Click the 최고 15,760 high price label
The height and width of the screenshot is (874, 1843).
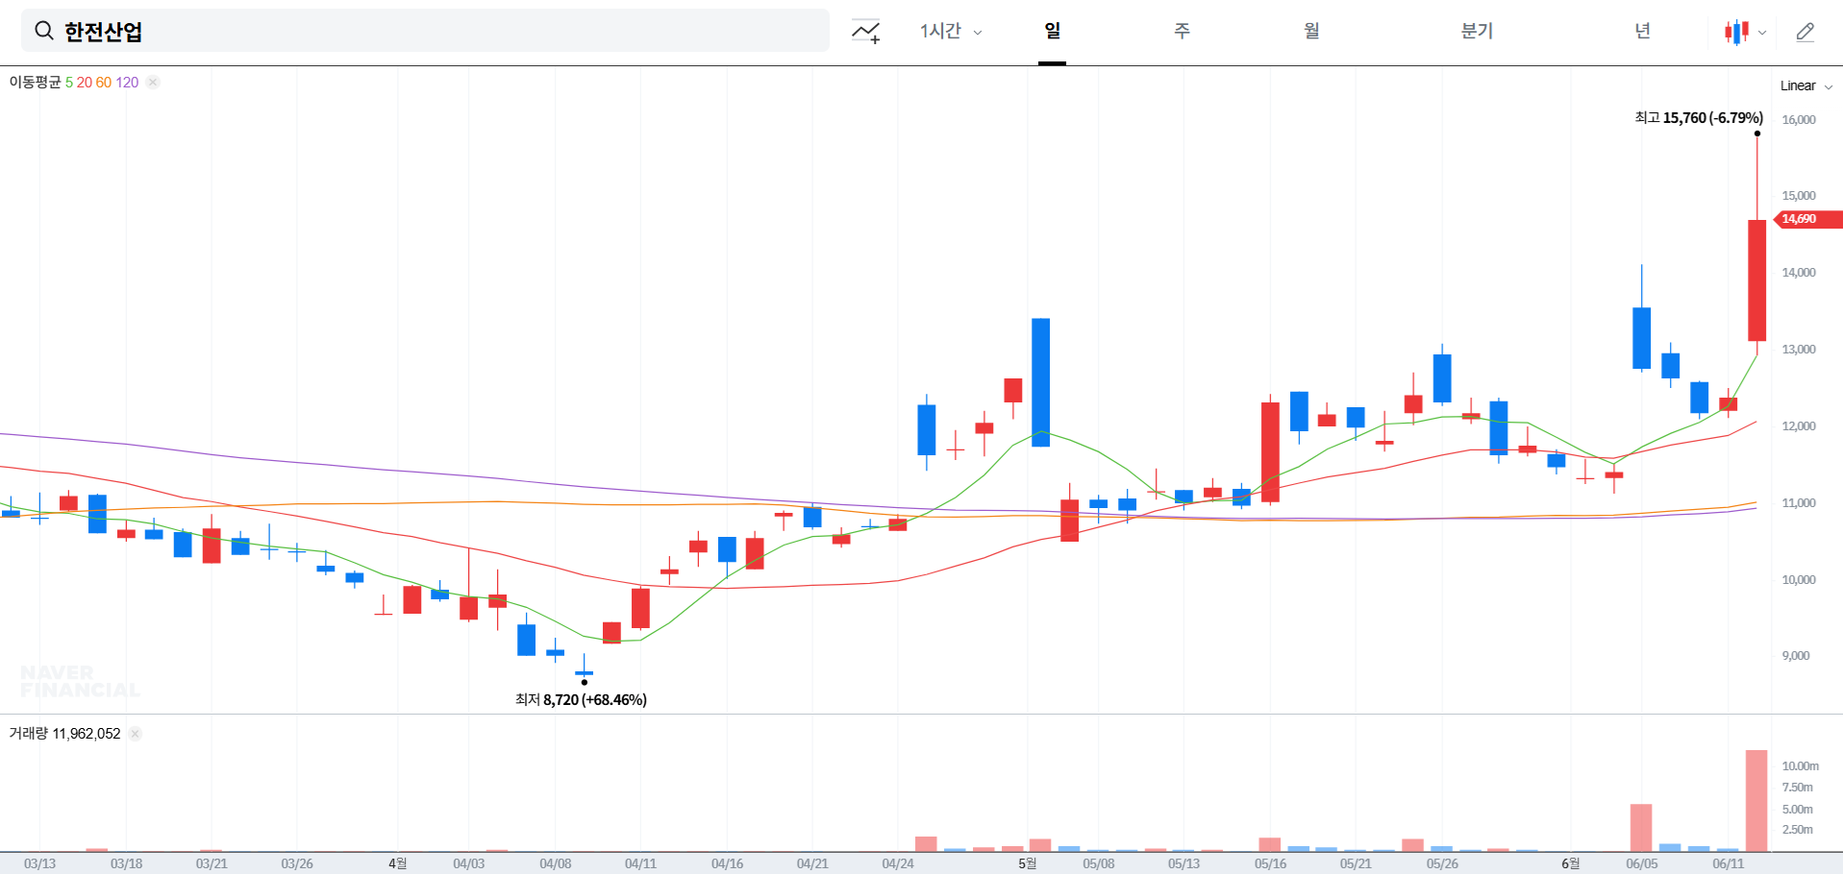(1699, 117)
